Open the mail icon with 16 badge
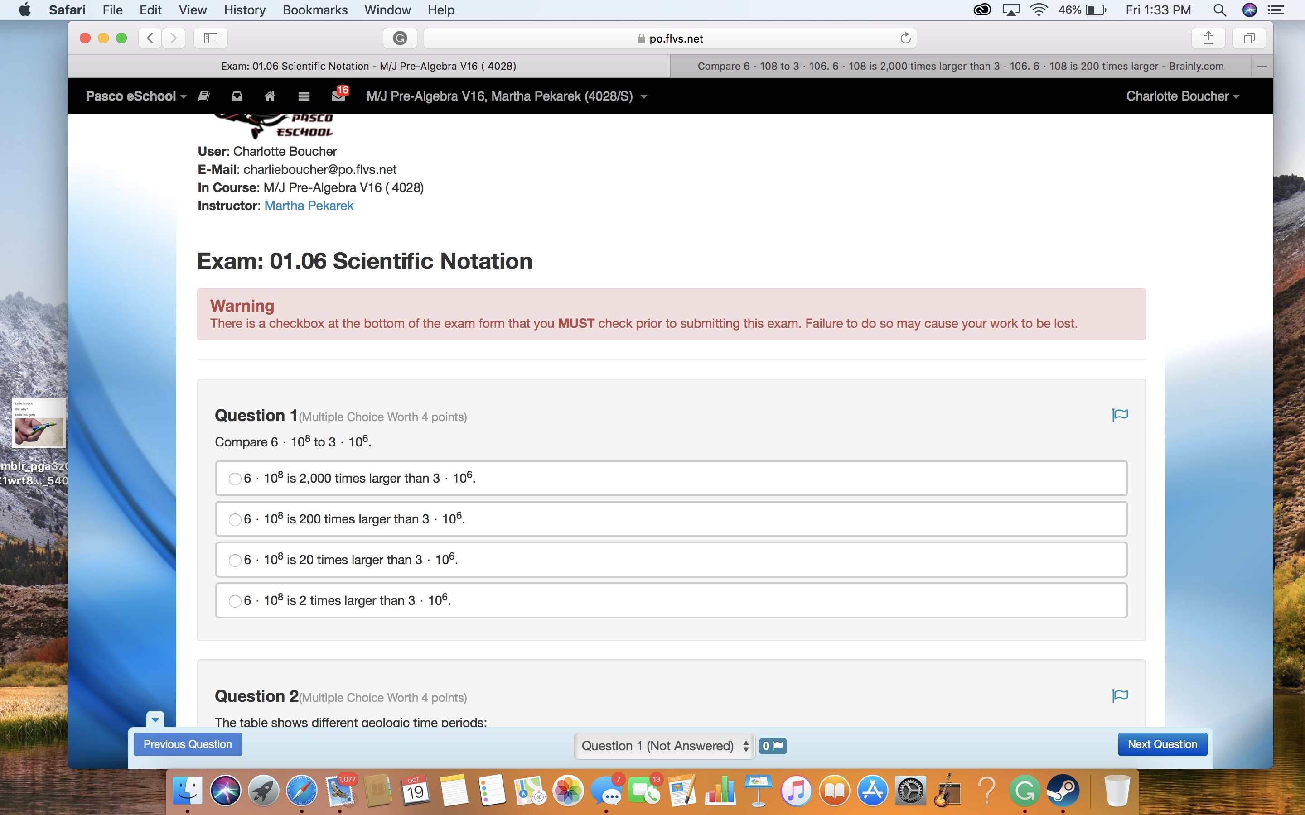This screenshot has width=1305, height=815. tap(338, 96)
